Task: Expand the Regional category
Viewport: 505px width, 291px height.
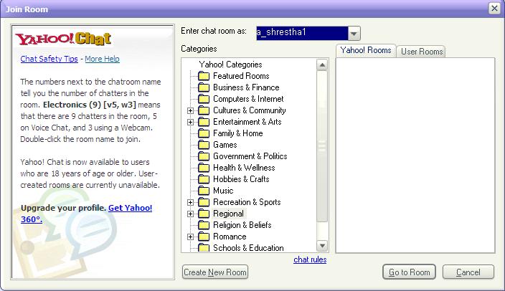Action: click(190, 214)
